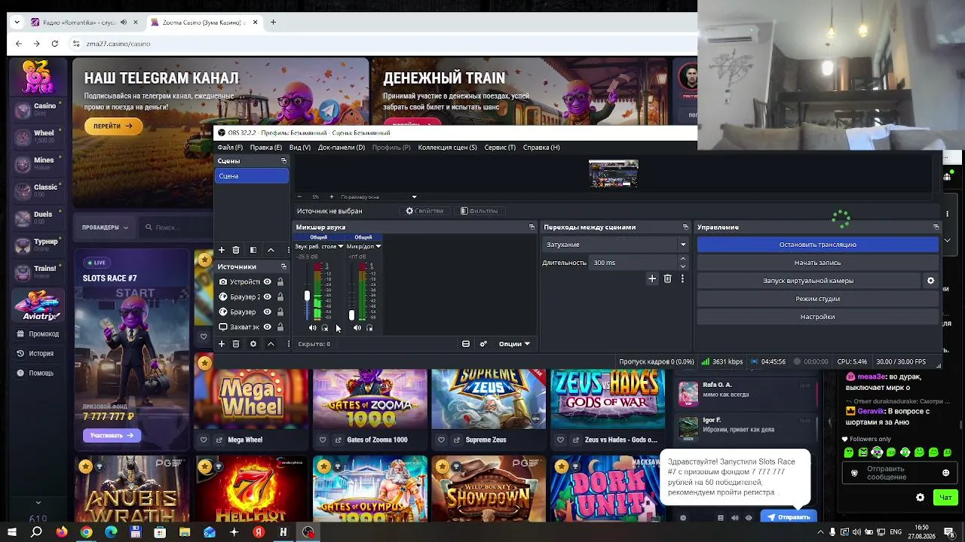Open emoji picker in chat message box
Image resolution: width=965 pixels, height=542 pixels.
coord(945,473)
